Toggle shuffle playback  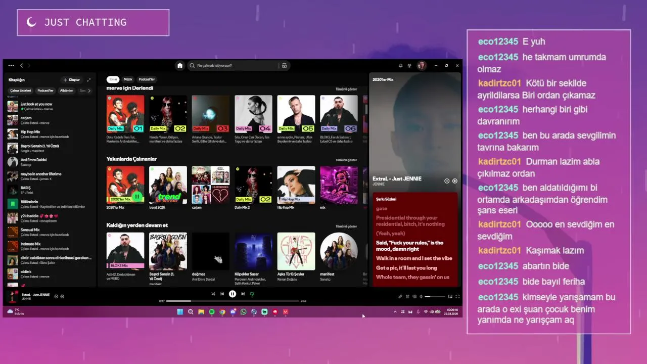[213, 294]
